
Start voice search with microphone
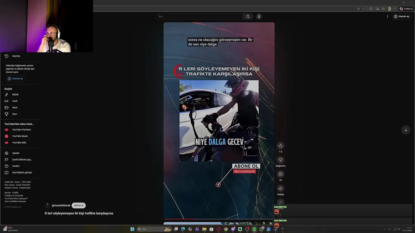point(259,17)
